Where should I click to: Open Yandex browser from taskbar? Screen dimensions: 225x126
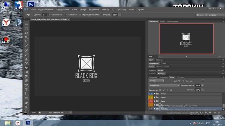point(18,123)
